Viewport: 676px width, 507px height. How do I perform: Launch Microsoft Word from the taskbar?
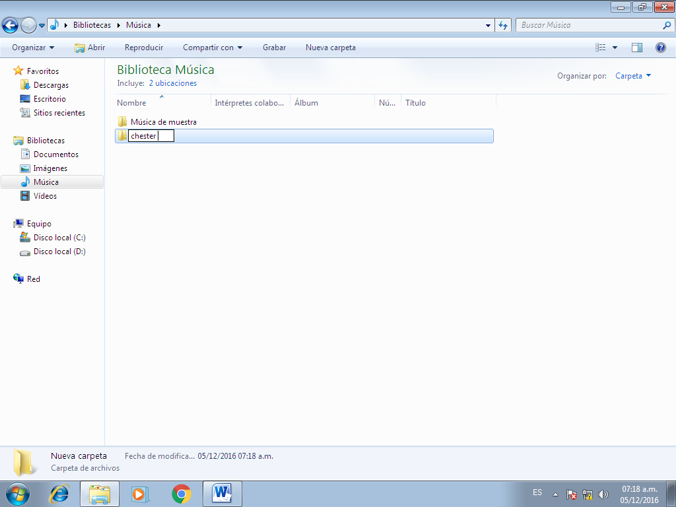(222, 494)
